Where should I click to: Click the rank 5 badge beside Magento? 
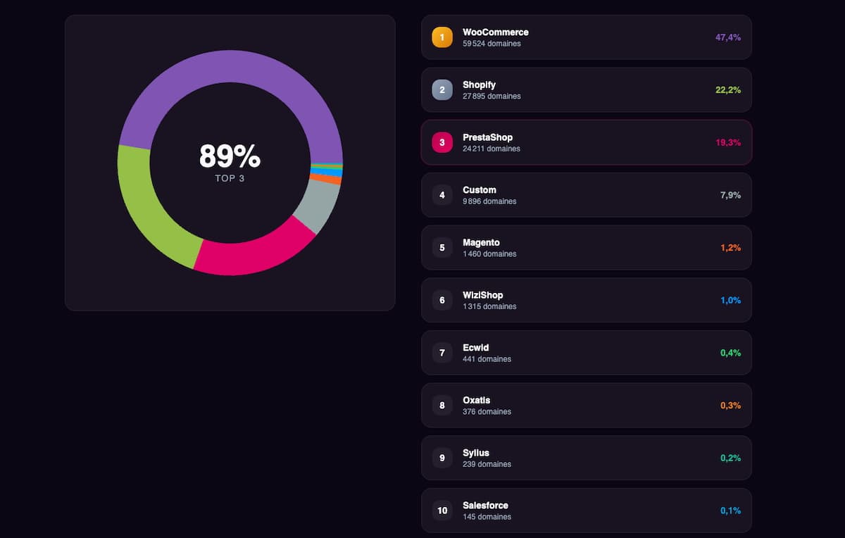click(x=442, y=247)
